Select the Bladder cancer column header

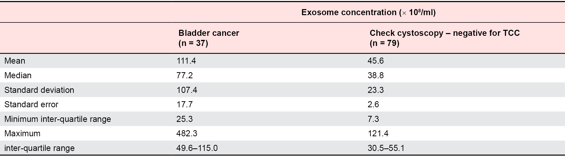[x=209, y=38]
